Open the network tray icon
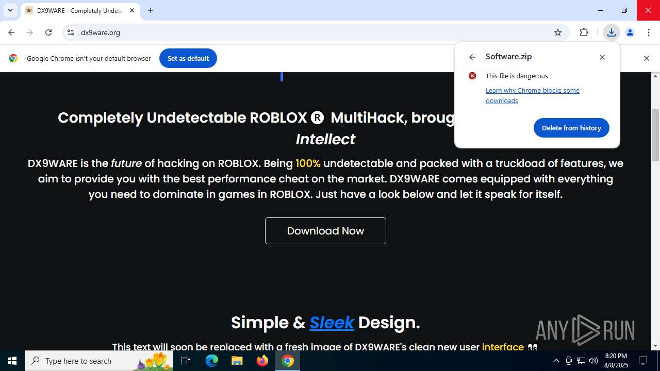The width and height of the screenshot is (660, 371). [x=581, y=361]
